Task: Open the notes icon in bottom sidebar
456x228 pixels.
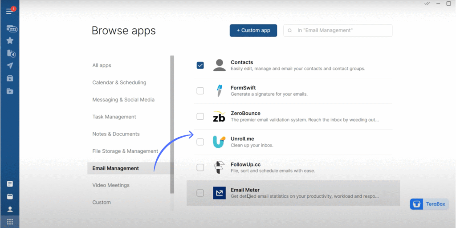Action: pyautogui.click(x=10, y=184)
